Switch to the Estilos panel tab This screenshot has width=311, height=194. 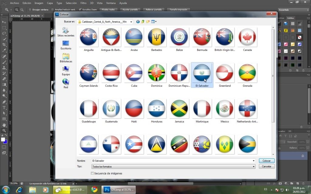(x=291, y=18)
